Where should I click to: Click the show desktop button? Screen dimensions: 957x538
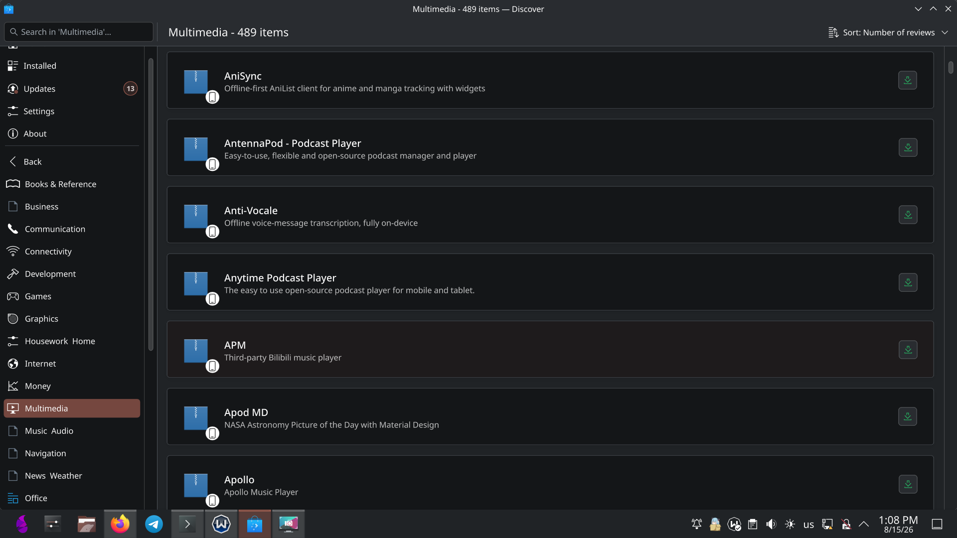[x=937, y=524]
